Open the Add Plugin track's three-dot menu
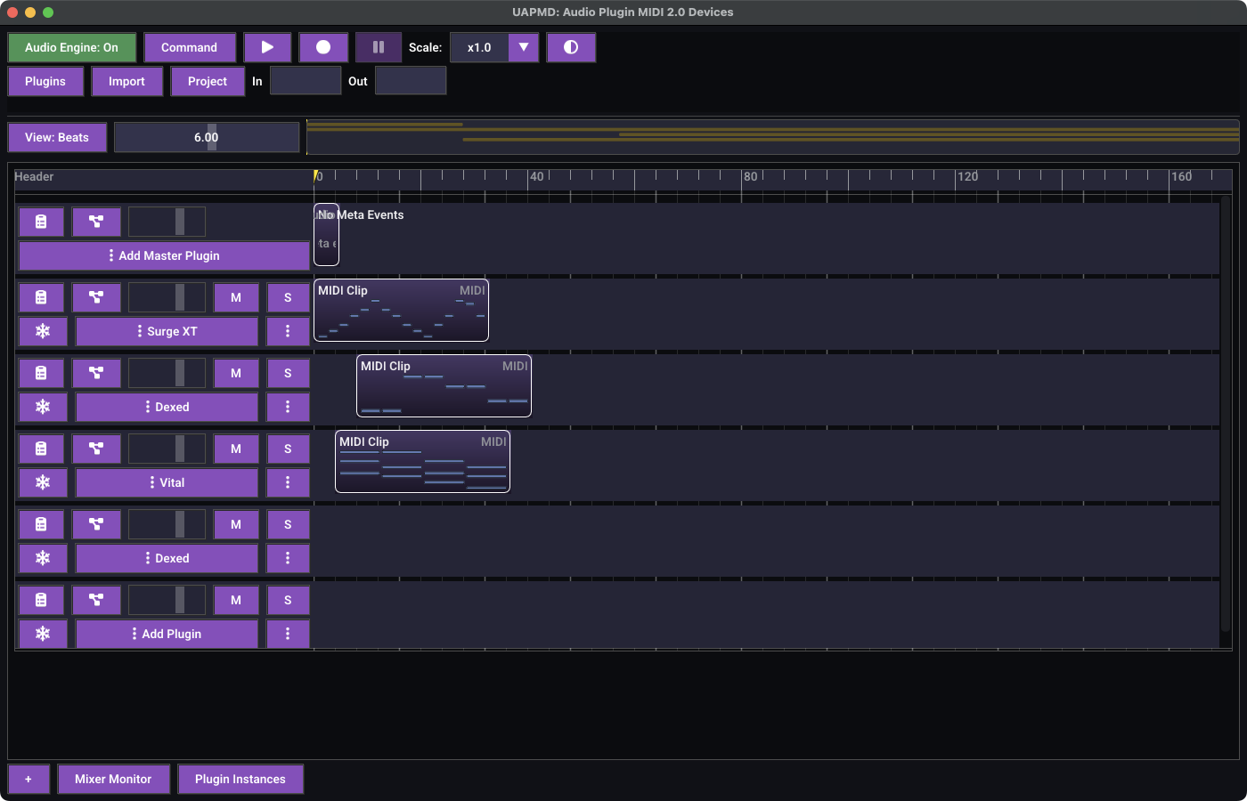This screenshot has height=801, width=1247. [288, 634]
